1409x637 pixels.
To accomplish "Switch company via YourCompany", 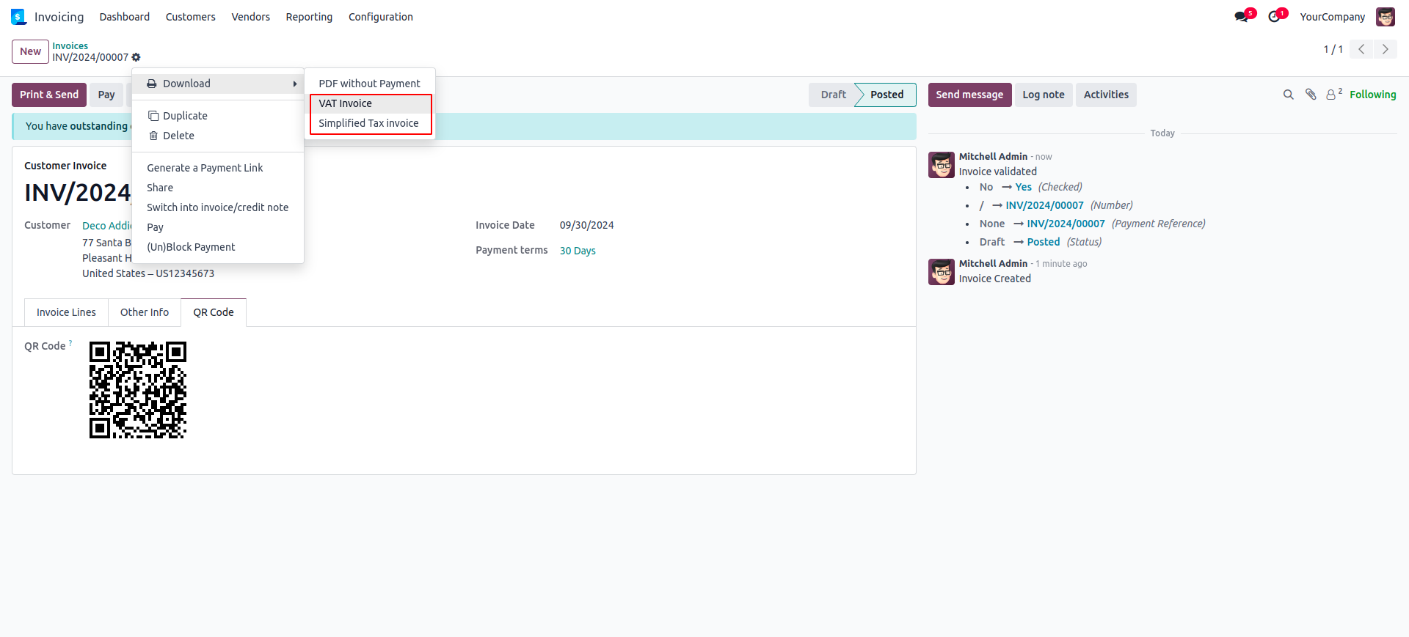I will 1333,17.
